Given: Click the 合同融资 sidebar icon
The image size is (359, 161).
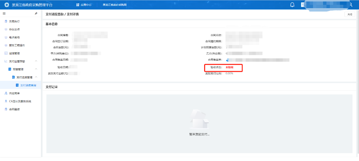Looking at the screenshot, I should coord(6,109).
